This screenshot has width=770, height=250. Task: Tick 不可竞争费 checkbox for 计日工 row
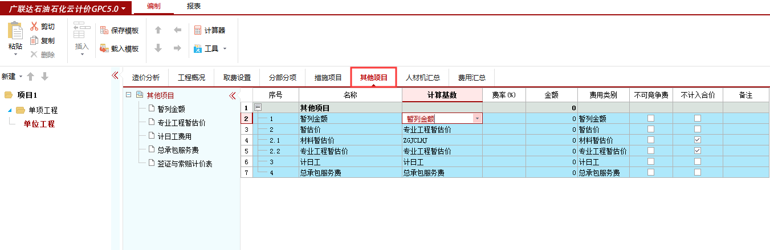[651, 161]
